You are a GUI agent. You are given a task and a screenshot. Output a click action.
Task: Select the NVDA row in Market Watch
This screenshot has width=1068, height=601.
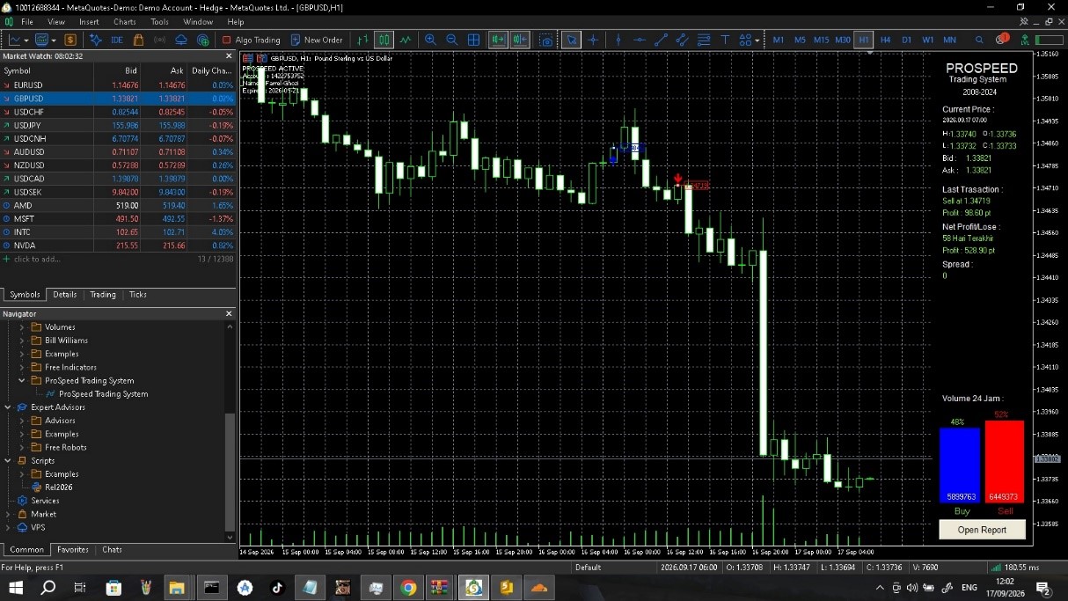[x=118, y=246]
